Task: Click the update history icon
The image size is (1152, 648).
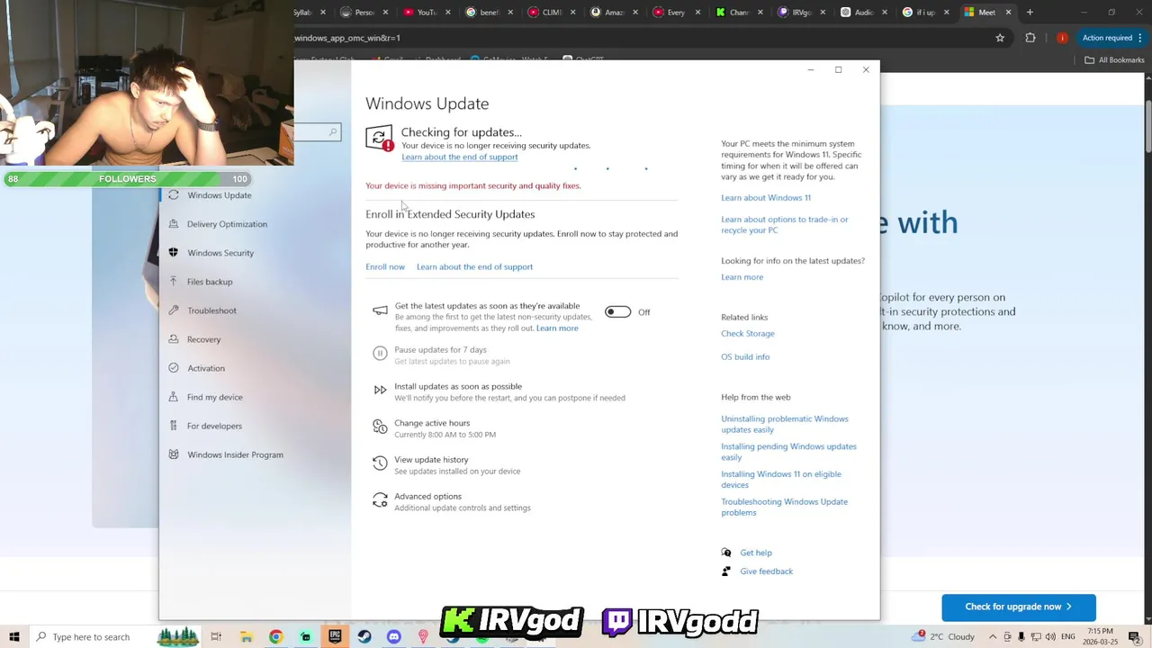Action: 380,463
